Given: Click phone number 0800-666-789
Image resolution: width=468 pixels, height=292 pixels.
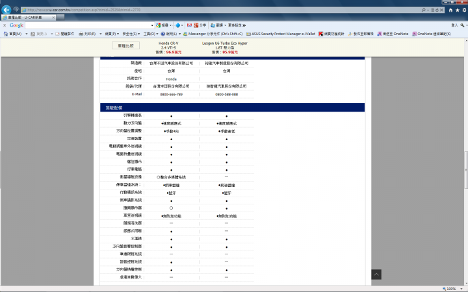Looking at the screenshot, I should 172,95.
